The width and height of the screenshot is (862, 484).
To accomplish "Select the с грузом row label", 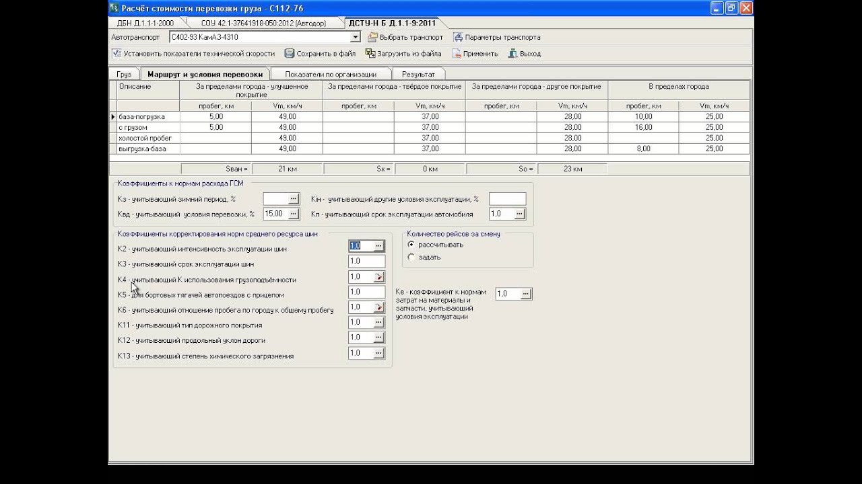I will 148,127.
